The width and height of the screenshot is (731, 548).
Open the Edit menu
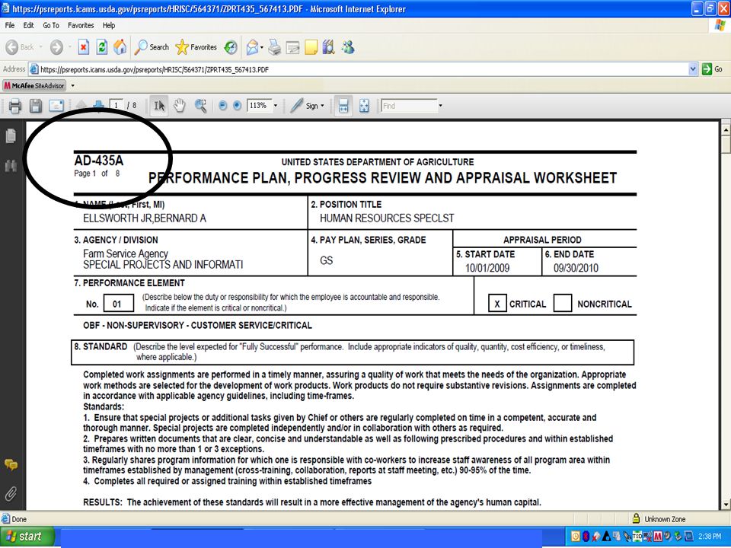pyautogui.click(x=28, y=25)
